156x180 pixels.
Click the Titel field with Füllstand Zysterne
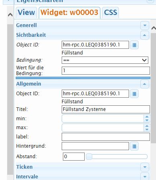tap(106, 109)
